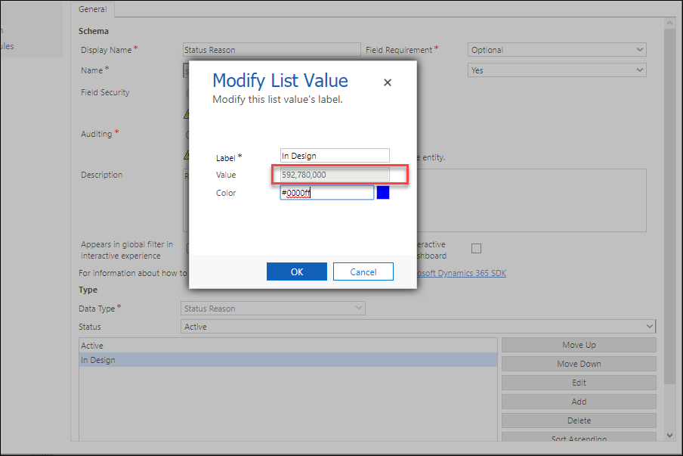683x456 pixels.
Task: Open the Status dropdown showing Active
Action: click(418, 327)
